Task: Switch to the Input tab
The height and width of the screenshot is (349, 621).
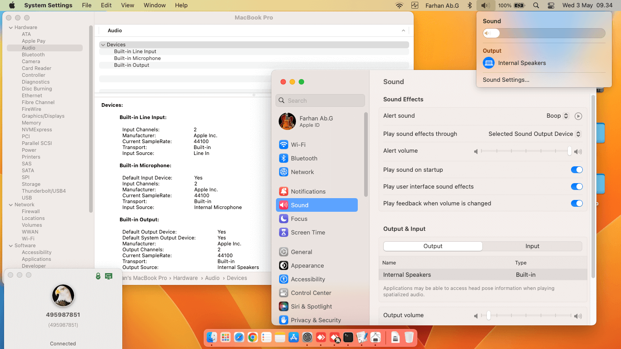Action: (532, 246)
